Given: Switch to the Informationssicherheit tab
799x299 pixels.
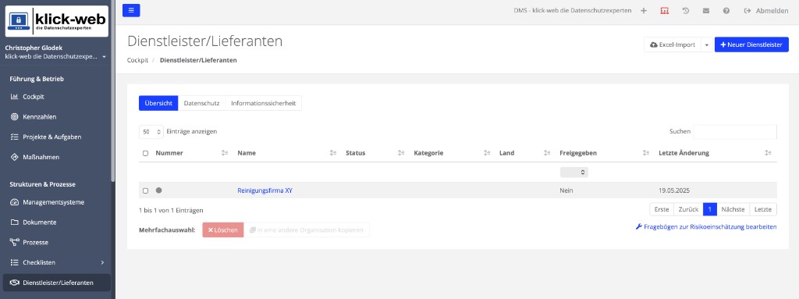Looking at the screenshot, I should [x=263, y=103].
